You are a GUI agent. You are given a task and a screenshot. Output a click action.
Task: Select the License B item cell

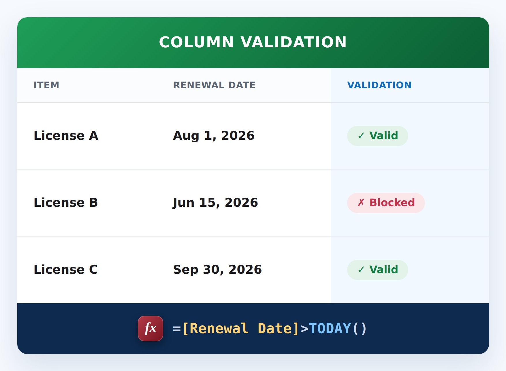[66, 203]
